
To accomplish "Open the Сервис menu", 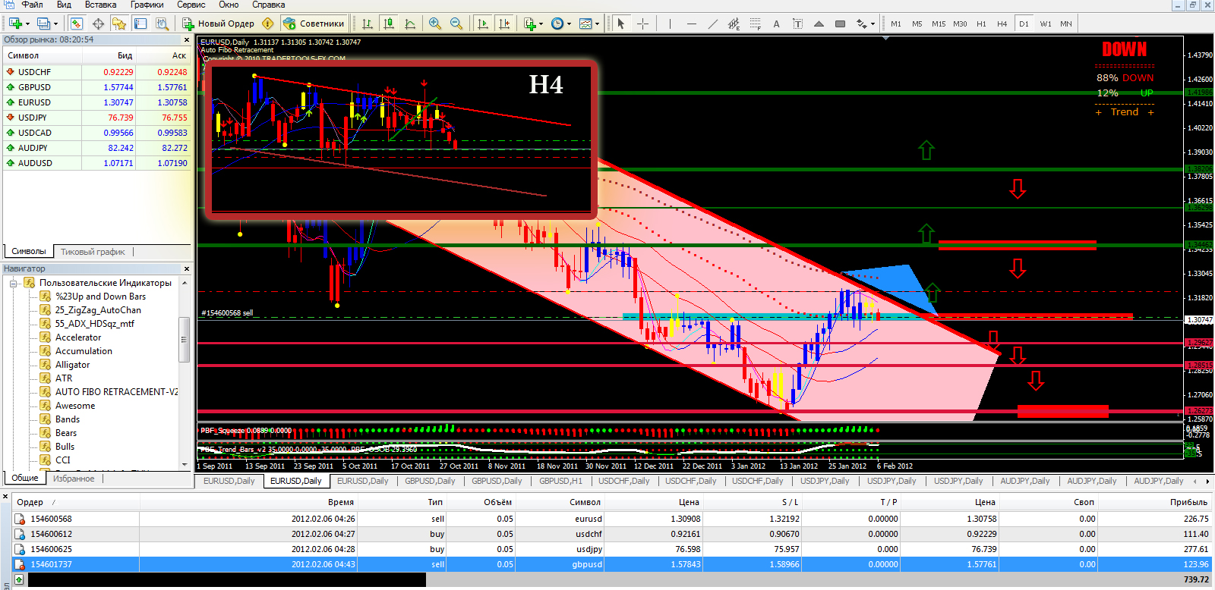I will (191, 5).
